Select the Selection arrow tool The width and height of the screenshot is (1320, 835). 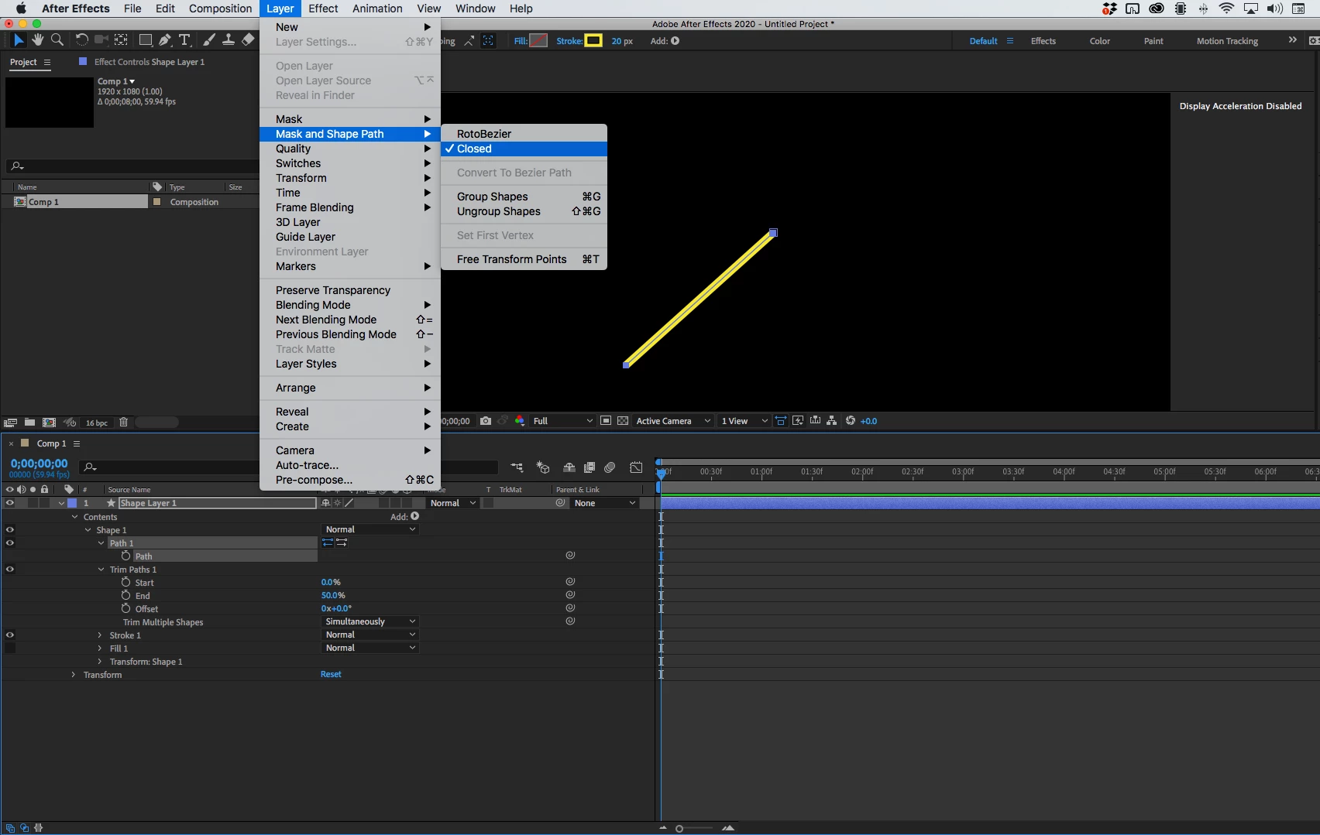(x=19, y=40)
